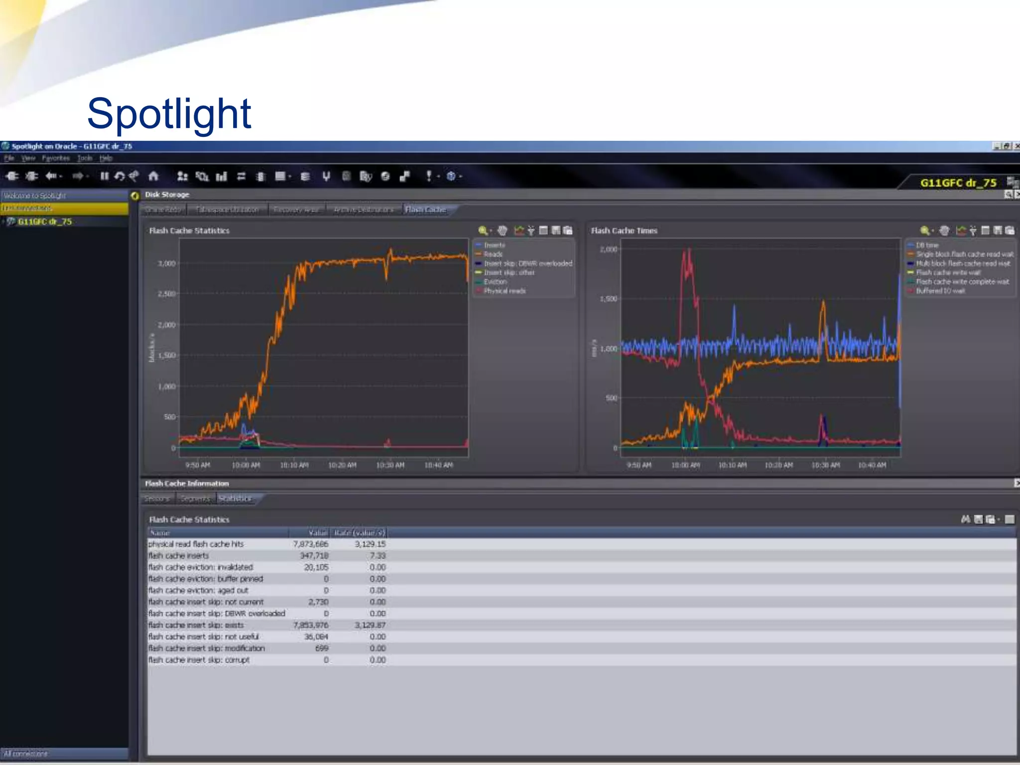The width and height of the screenshot is (1020, 765).
Task: Click the hand pan icon in Flash Cache Times
Action: coord(944,231)
